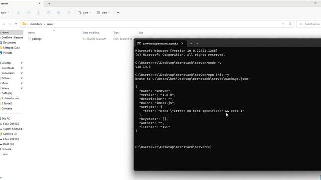Open Local Disk (C:) in sidebar
The image size is (321, 180).
pos(11,124)
